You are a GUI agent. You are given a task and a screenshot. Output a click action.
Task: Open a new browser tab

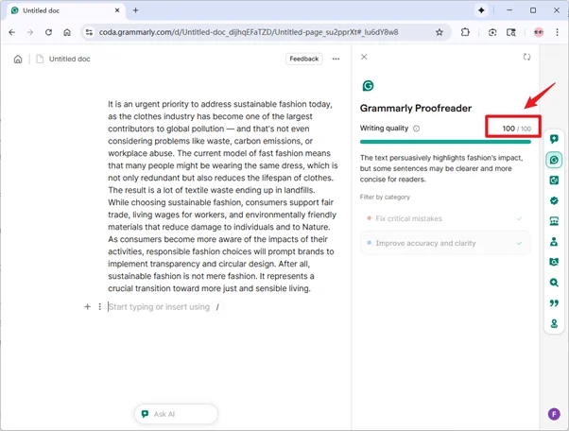[135, 9]
